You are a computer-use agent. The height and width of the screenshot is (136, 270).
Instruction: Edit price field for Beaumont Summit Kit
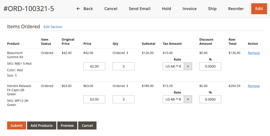point(94,66)
